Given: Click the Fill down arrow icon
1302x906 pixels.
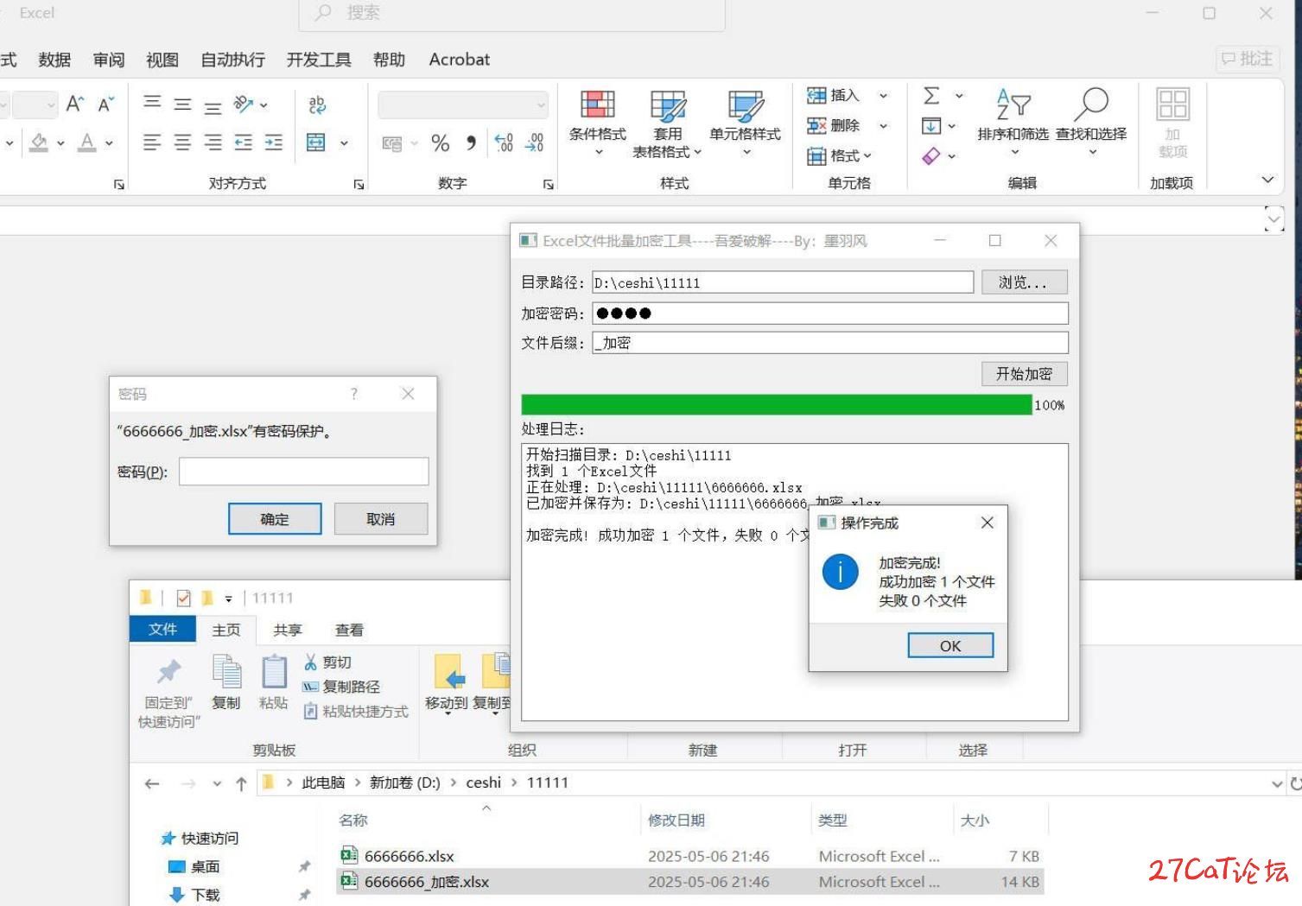Looking at the screenshot, I should [x=931, y=126].
